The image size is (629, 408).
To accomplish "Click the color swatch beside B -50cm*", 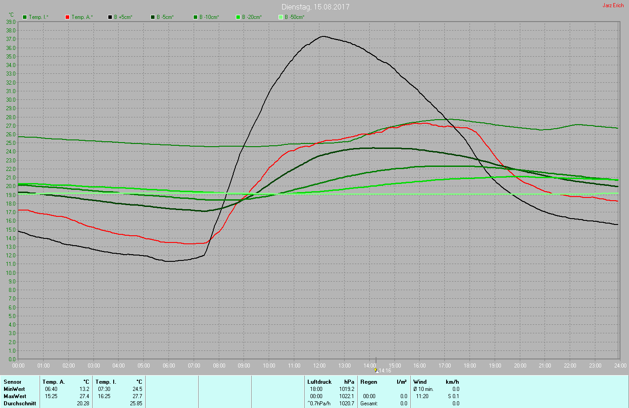I will point(281,17).
